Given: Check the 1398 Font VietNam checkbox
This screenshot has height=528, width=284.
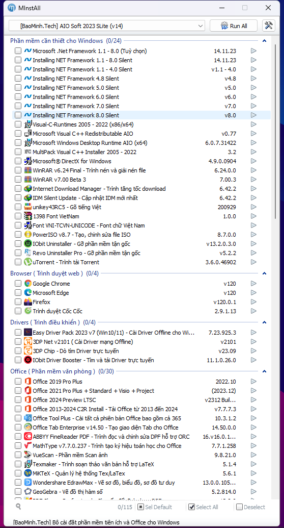Looking at the screenshot, I should tap(18, 216).
